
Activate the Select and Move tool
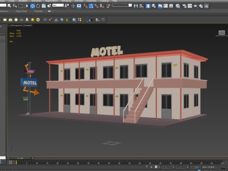pyautogui.click(x=32, y=6)
